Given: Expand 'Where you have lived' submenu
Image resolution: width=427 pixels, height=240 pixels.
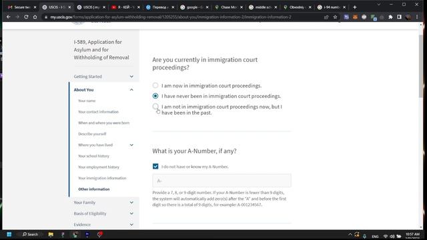Looking at the screenshot, I should point(131,145).
